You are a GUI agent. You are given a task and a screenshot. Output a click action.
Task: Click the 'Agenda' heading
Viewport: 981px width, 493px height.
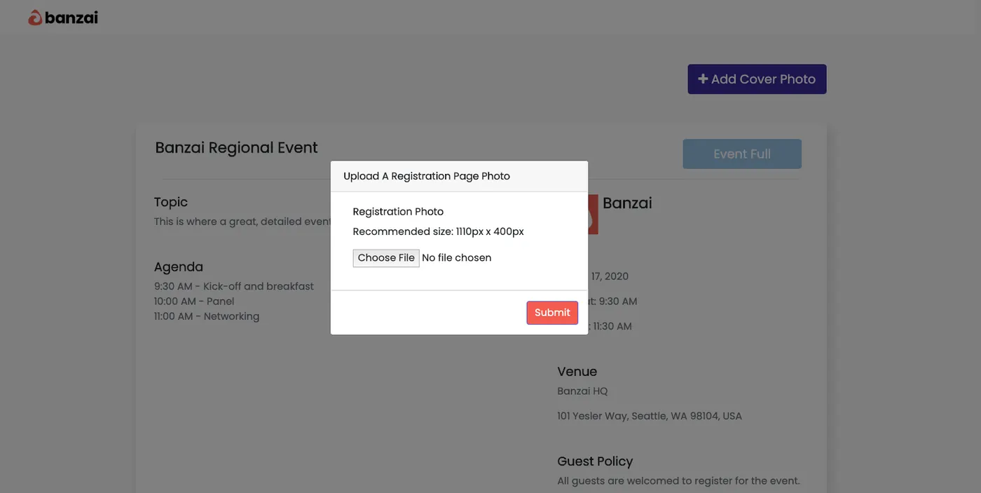coord(179,267)
